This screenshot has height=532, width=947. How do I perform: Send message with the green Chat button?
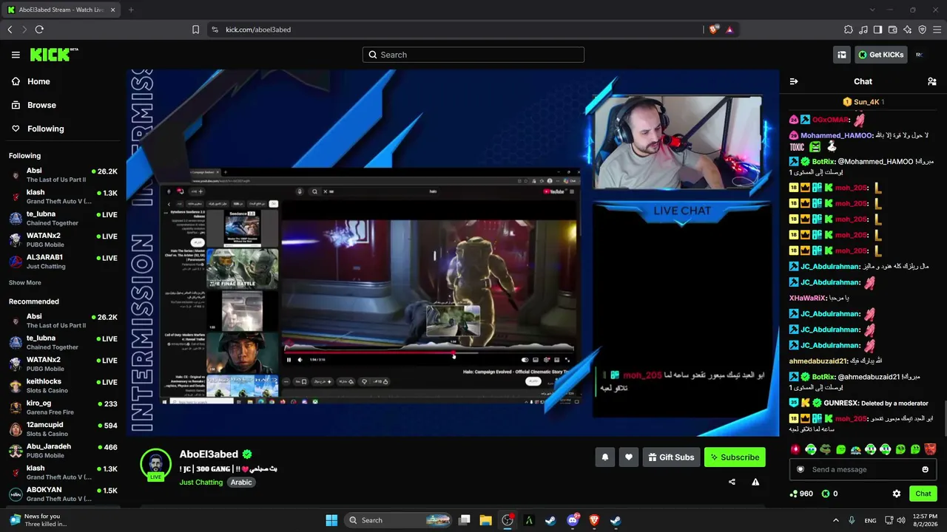tap(923, 494)
